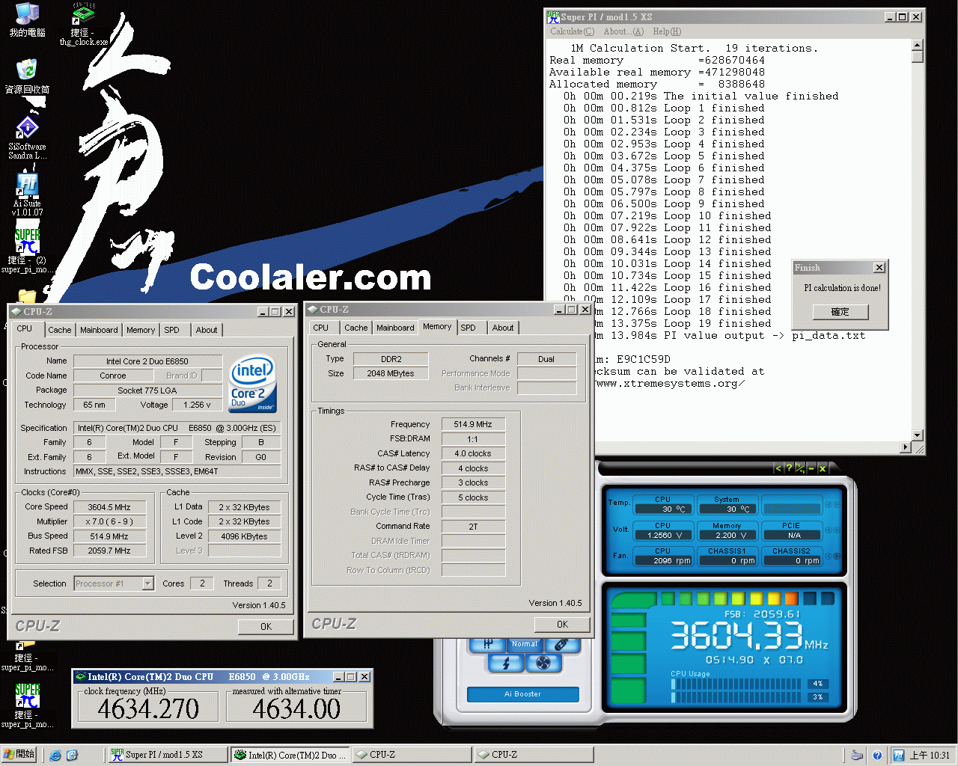Click Super PI vertical scrollbar up arrow
The width and height of the screenshot is (958, 766).
tap(918, 46)
